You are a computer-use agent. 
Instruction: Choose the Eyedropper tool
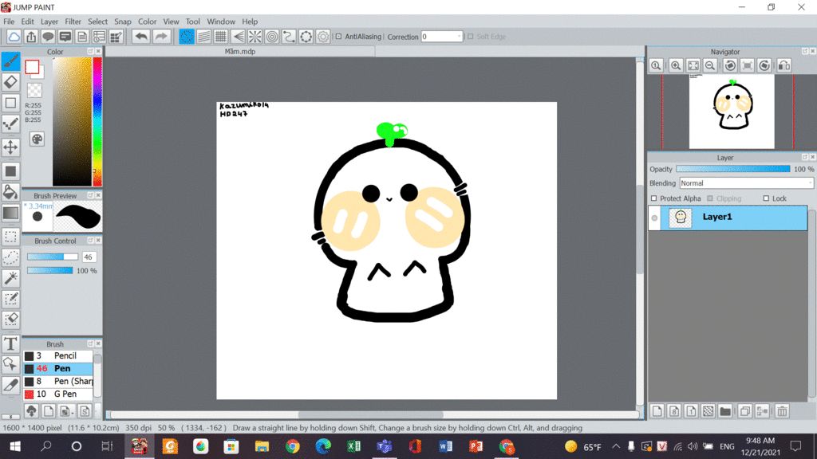coord(10,385)
